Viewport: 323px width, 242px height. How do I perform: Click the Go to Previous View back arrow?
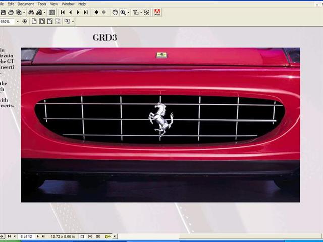pos(96,12)
